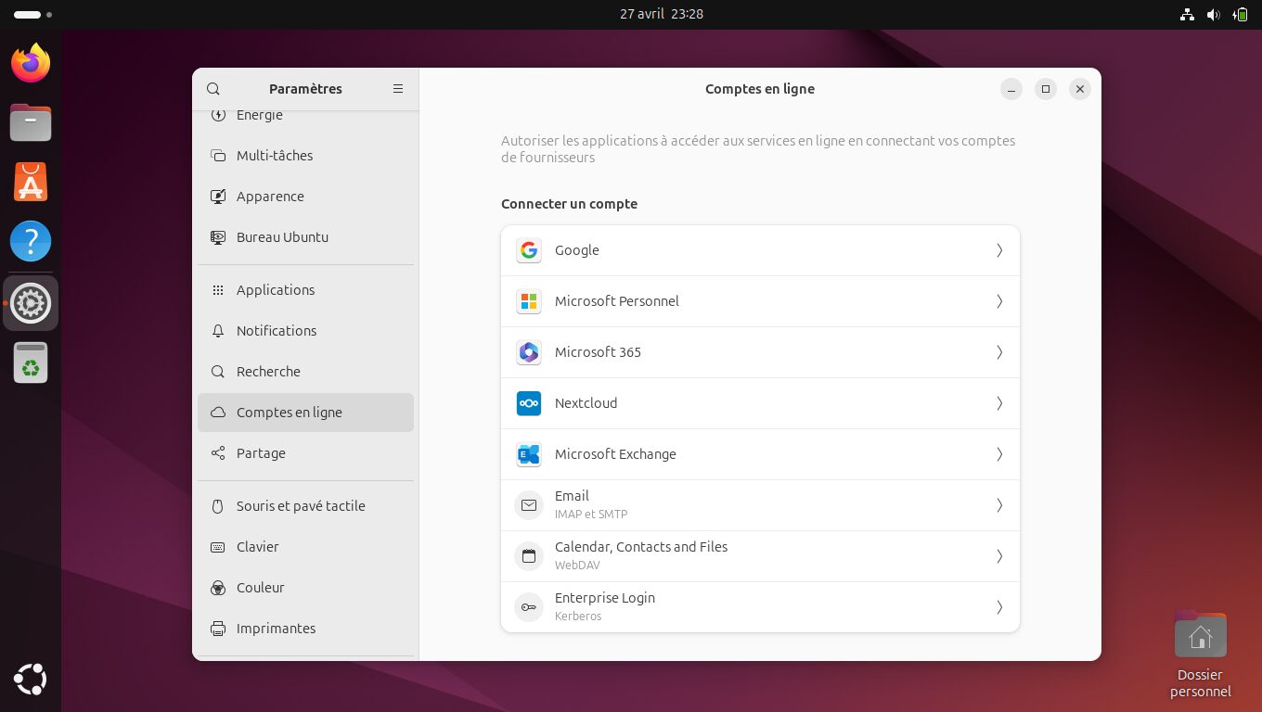Click the Clavier label in sidebar
Viewport: 1262px width, 712px height.
tap(258, 547)
